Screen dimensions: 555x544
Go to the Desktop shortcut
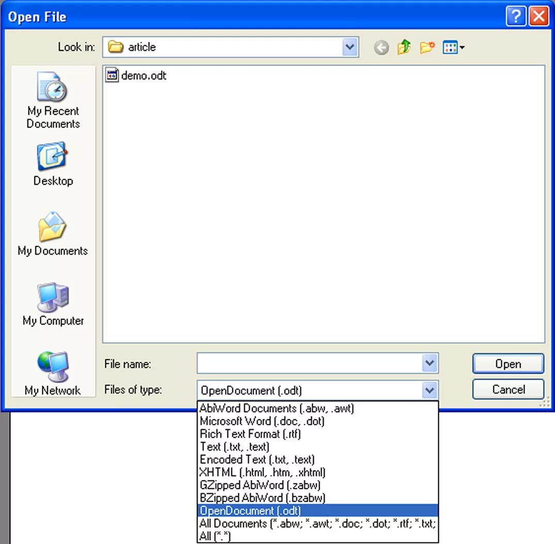[53, 164]
